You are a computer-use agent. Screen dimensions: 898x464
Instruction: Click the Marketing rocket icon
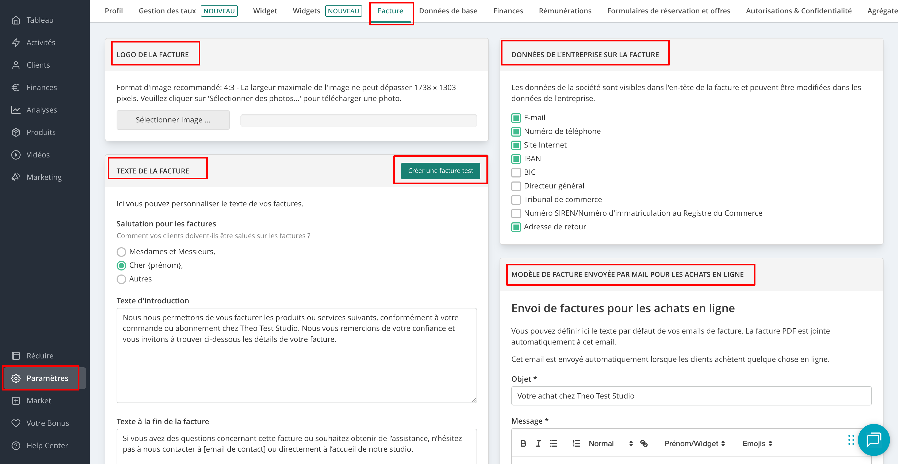[x=16, y=177]
